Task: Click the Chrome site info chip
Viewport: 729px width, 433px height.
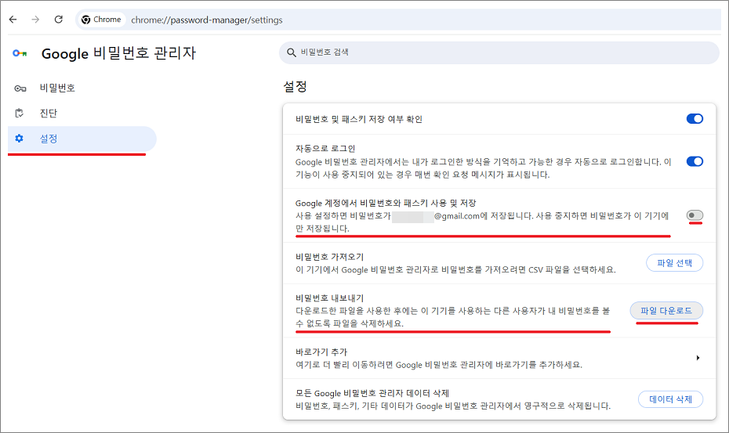Action: [101, 20]
